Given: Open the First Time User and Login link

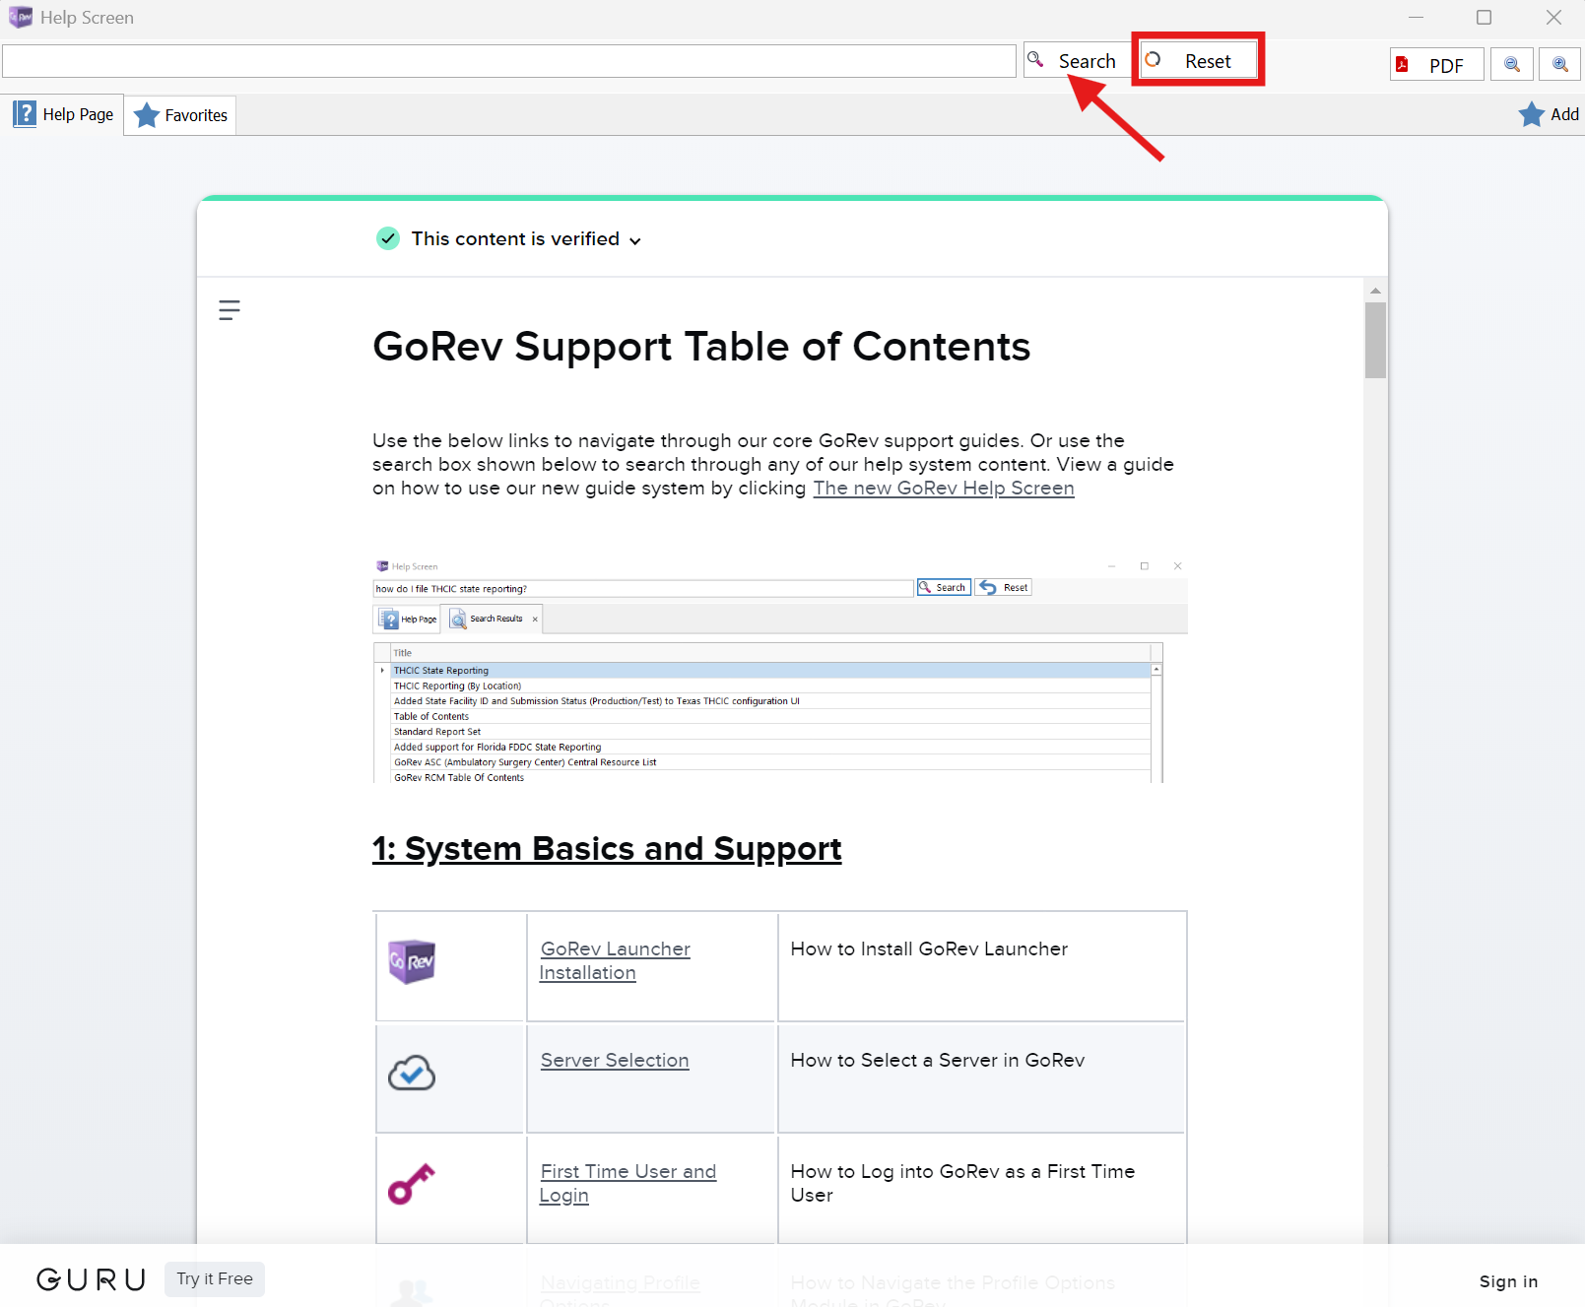Looking at the screenshot, I should (627, 1183).
